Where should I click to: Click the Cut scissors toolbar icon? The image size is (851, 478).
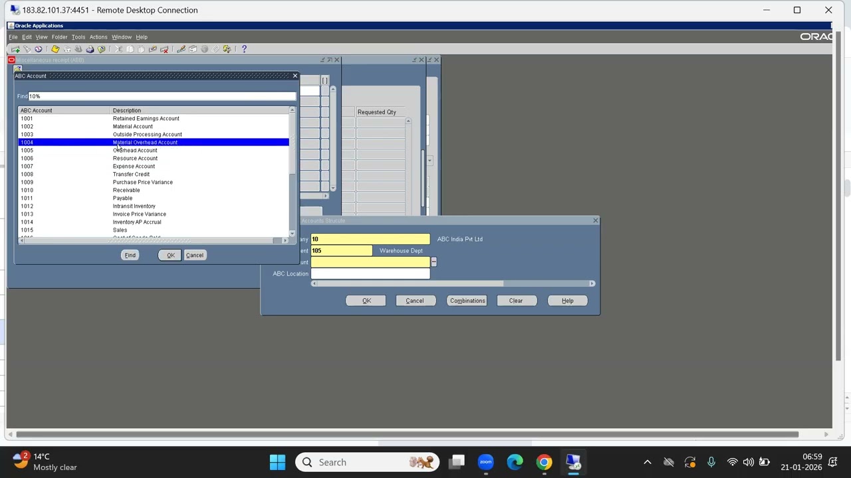118,49
